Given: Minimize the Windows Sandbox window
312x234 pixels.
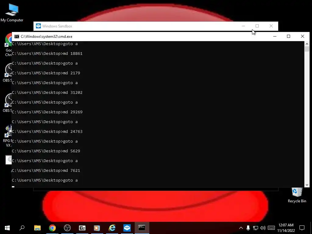Looking at the screenshot, I should point(243,26).
